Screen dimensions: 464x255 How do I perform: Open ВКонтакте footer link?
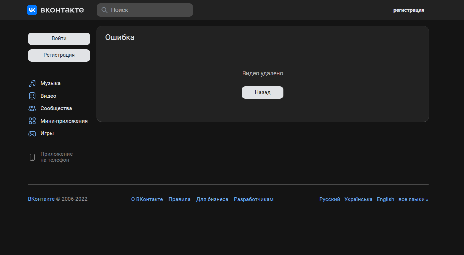(41, 199)
